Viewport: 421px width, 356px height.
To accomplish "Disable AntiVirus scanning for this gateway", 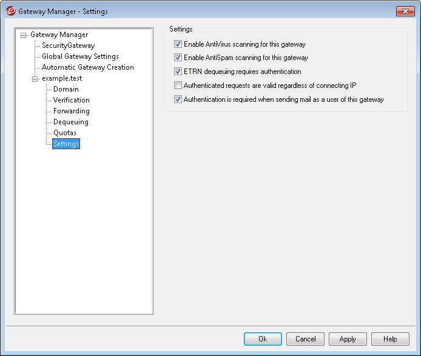I will click(x=178, y=44).
